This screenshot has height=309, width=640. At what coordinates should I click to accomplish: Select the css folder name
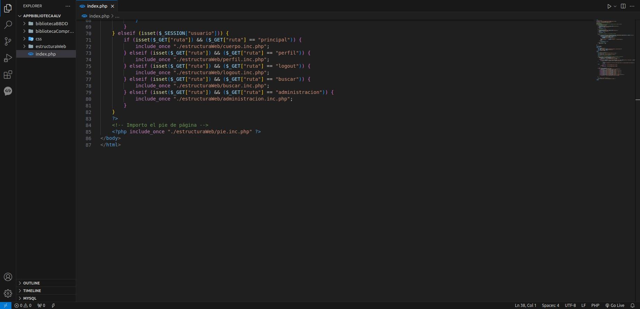point(38,39)
